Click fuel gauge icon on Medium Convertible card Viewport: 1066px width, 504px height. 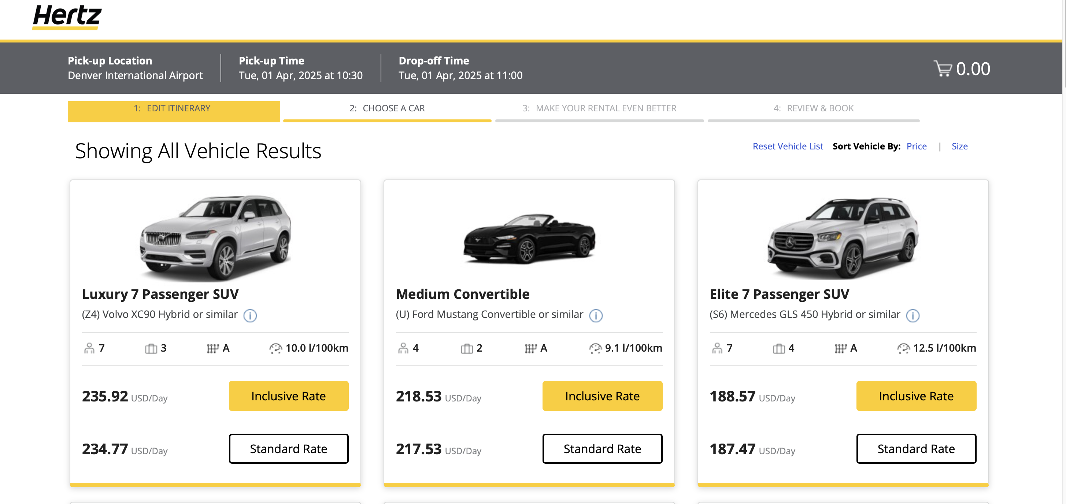pos(595,349)
